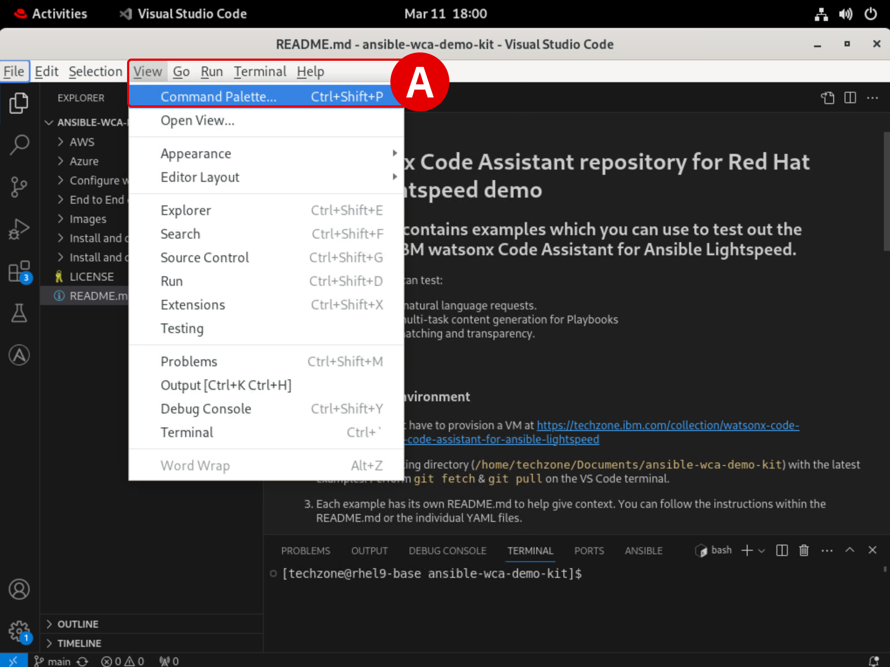
Task: Click the Accounts icon in activity bar
Action: pyautogui.click(x=19, y=589)
